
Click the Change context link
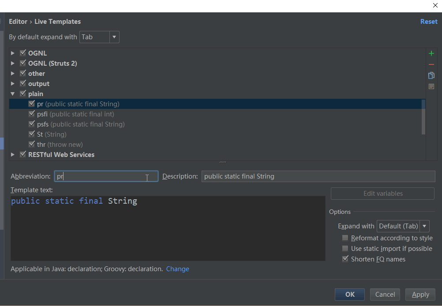click(x=178, y=269)
